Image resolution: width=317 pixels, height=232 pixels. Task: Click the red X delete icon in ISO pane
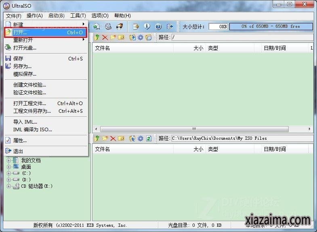pos(105,37)
